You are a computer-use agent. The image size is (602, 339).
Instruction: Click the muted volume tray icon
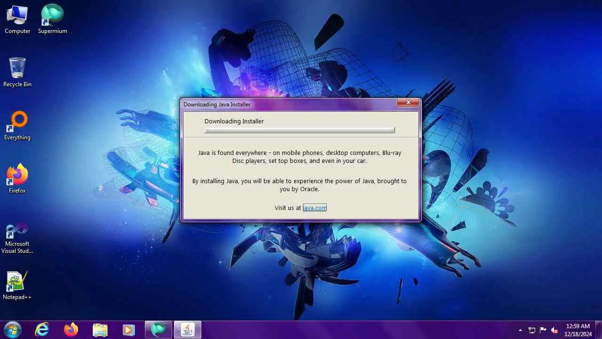[554, 330]
